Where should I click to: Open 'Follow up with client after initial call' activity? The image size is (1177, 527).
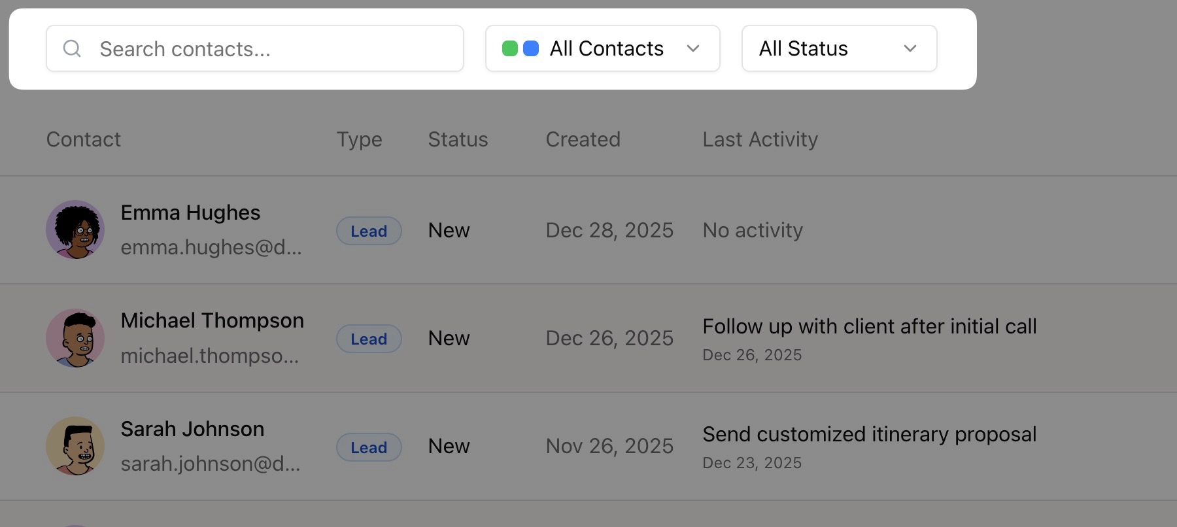tap(869, 326)
